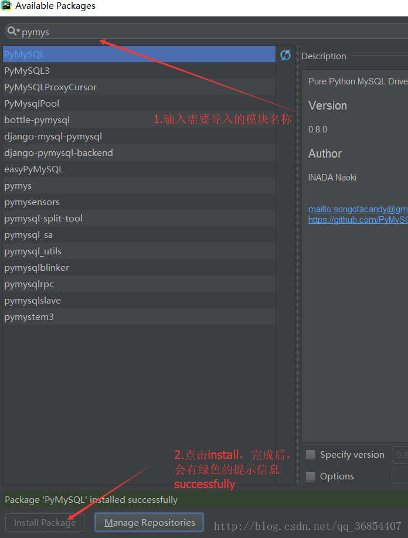Enable the Specify version checkbox
Viewport: 408px width, 538px height.
pyautogui.click(x=311, y=455)
